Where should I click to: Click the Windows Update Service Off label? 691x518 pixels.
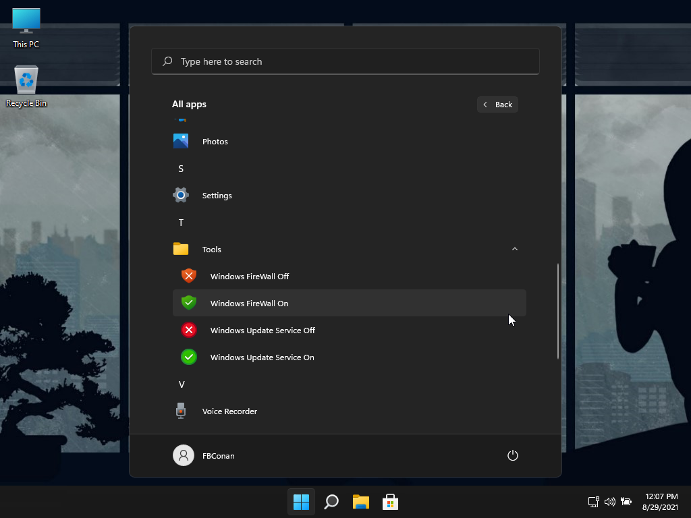262,330
